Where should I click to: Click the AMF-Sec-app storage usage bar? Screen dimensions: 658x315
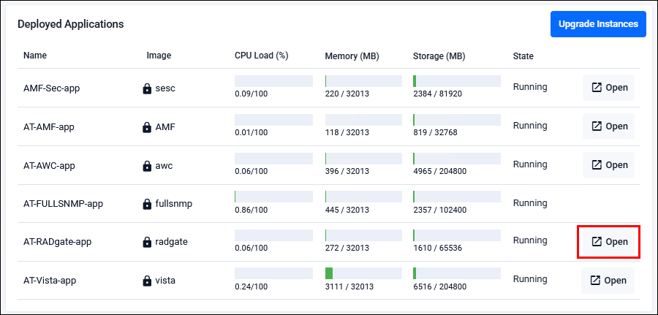click(x=456, y=81)
